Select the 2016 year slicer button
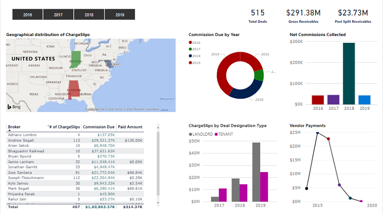Image resolution: width=383 pixels, height=215 pixels. point(27,15)
